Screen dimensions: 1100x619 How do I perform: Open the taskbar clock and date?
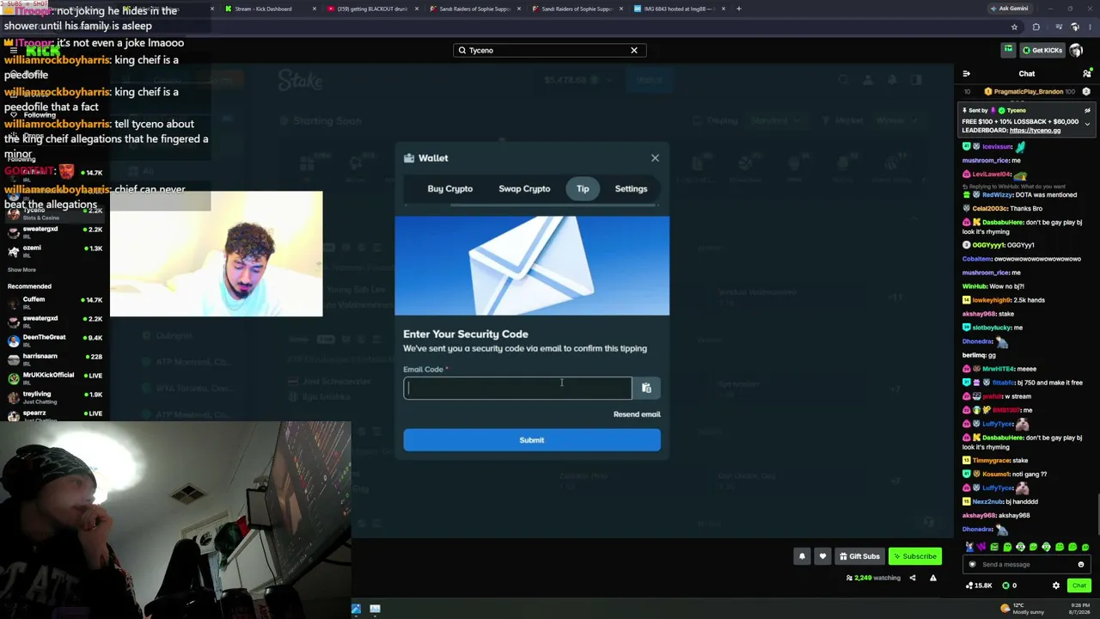coord(1078,609)
